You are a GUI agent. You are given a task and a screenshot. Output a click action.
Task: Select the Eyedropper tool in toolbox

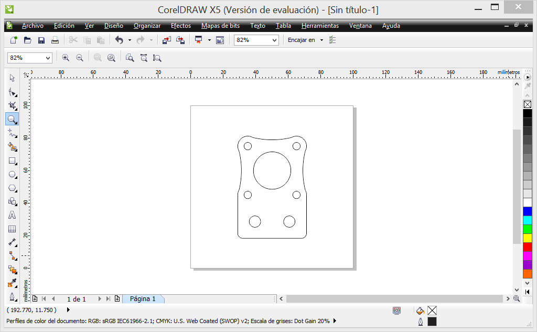tap(12, 283)
